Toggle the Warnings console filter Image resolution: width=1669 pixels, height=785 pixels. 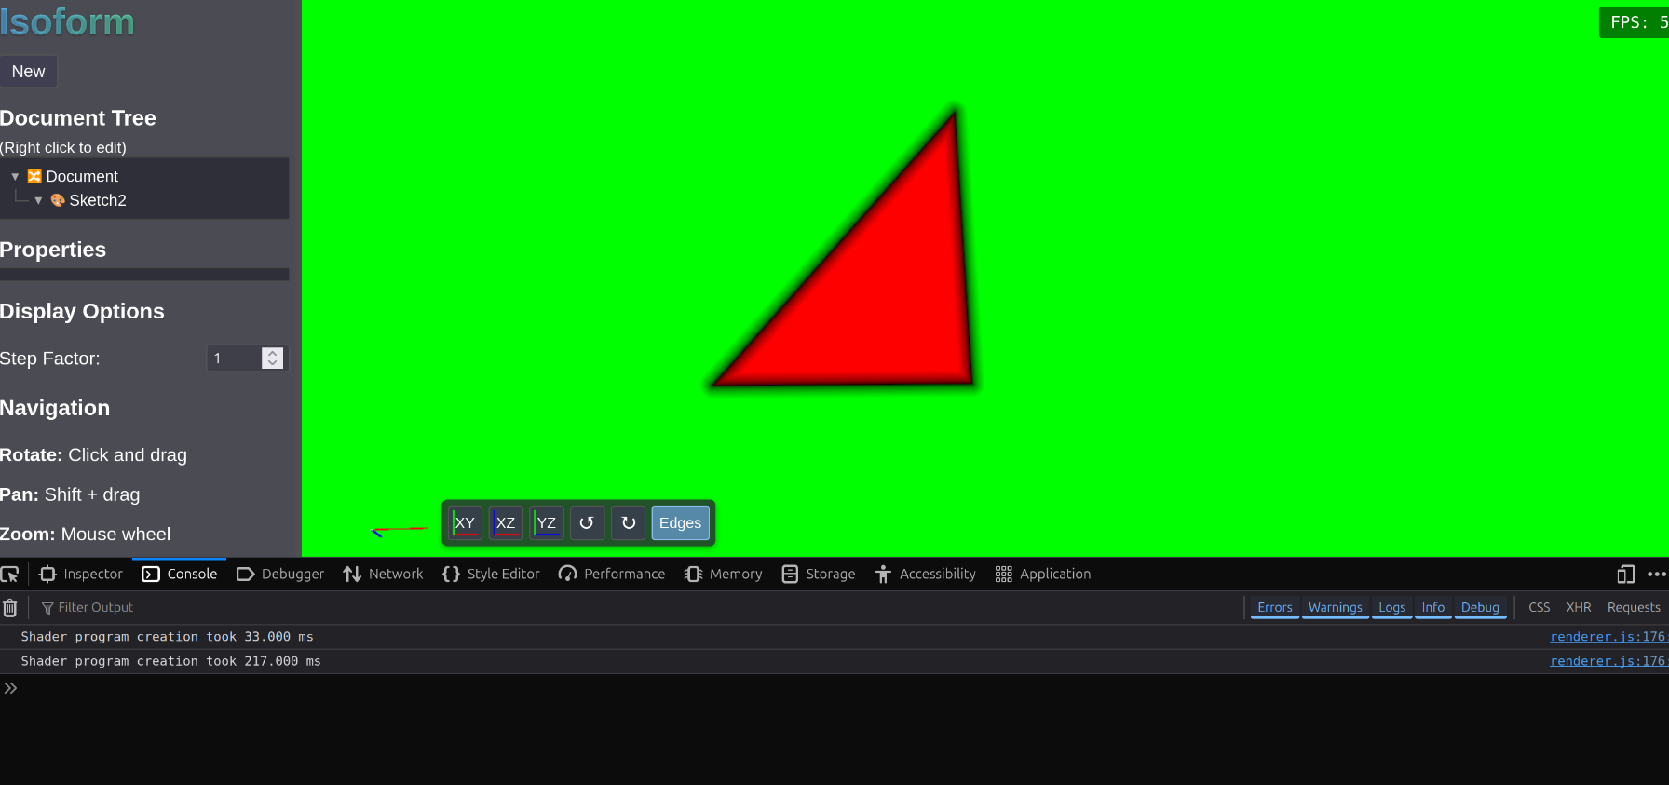(1335, 608)
